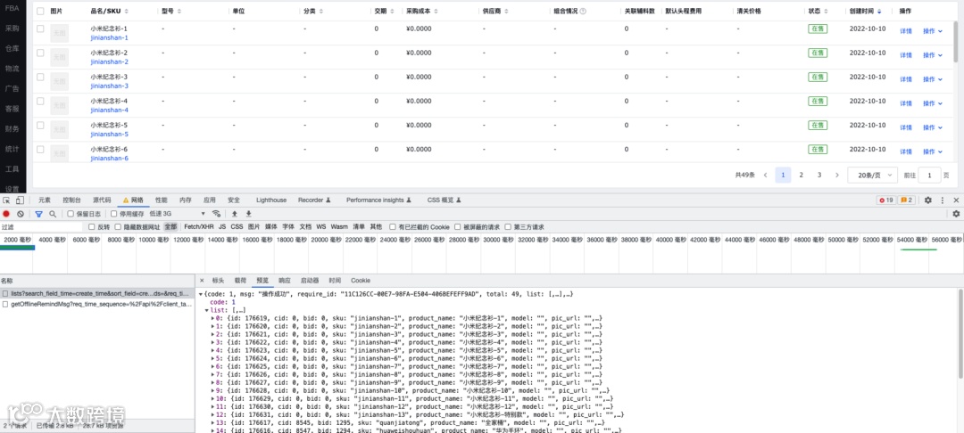Click help icon beside 组合情况
The width and height of the screenshot is (964, 433).
tap(583, 11)
